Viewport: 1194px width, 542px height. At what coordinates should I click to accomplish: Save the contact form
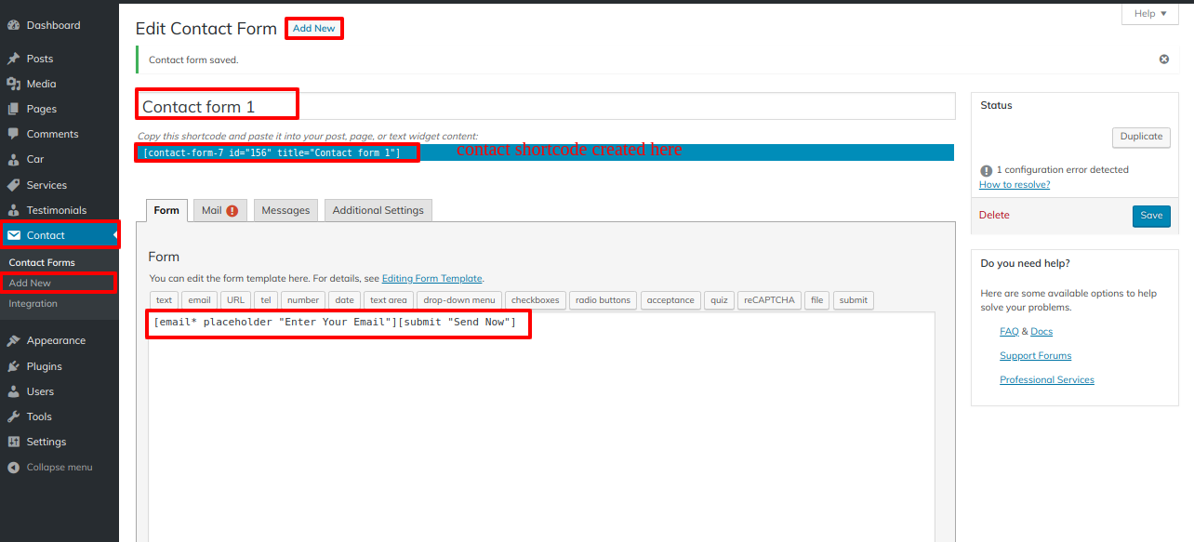point(1151,216)
